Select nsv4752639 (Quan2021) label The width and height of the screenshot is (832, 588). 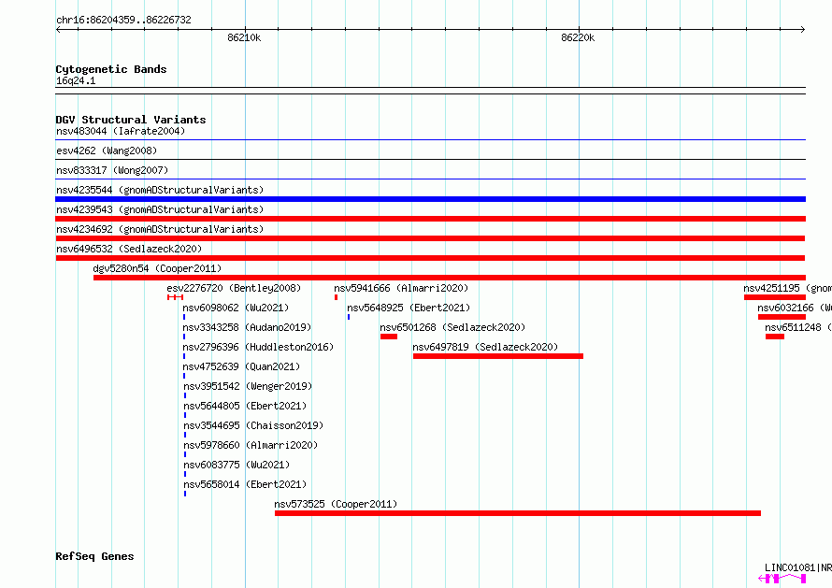241,366
